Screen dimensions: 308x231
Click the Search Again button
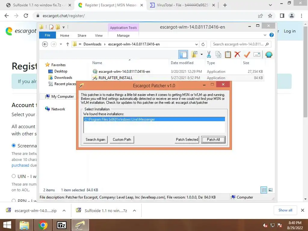point(95,140)
